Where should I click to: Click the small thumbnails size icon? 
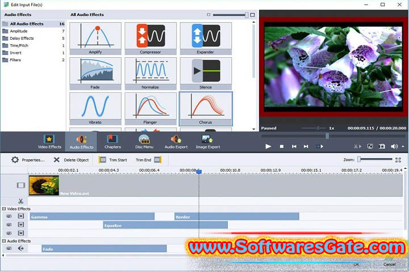point(208,15)
